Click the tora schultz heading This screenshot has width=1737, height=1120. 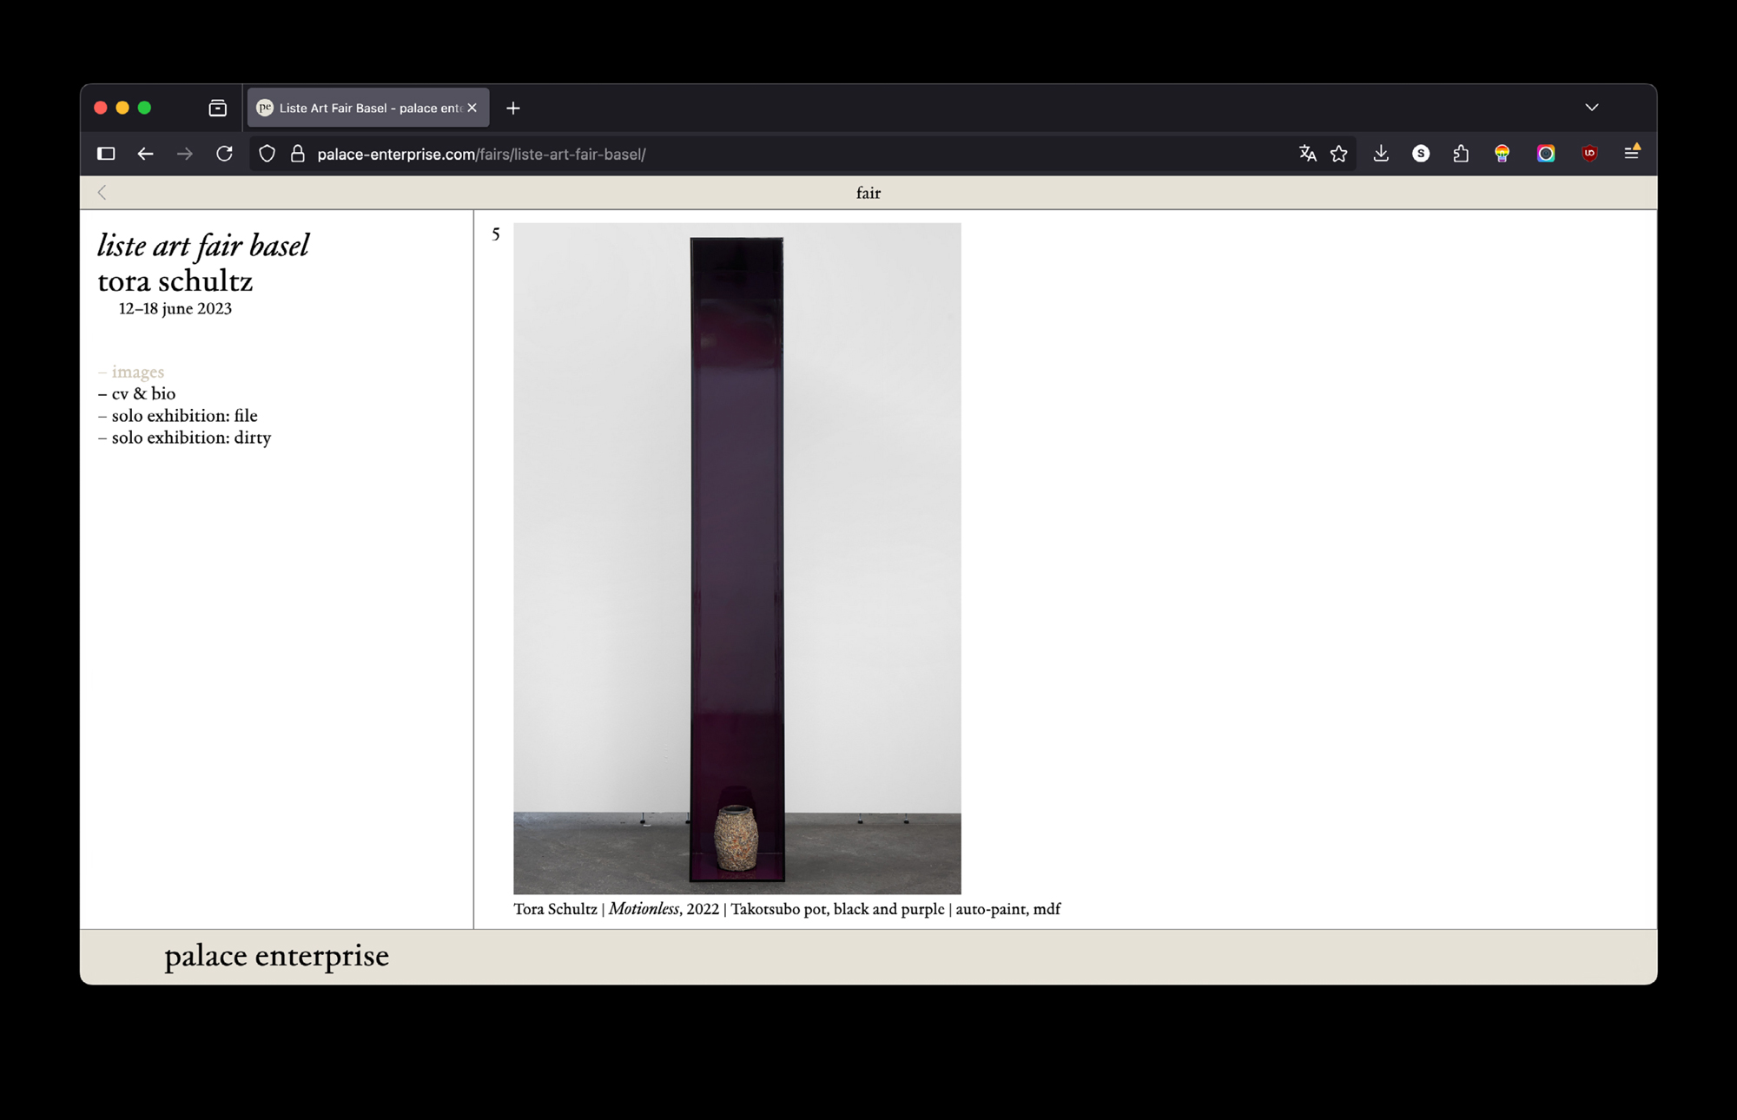point(175,281)
